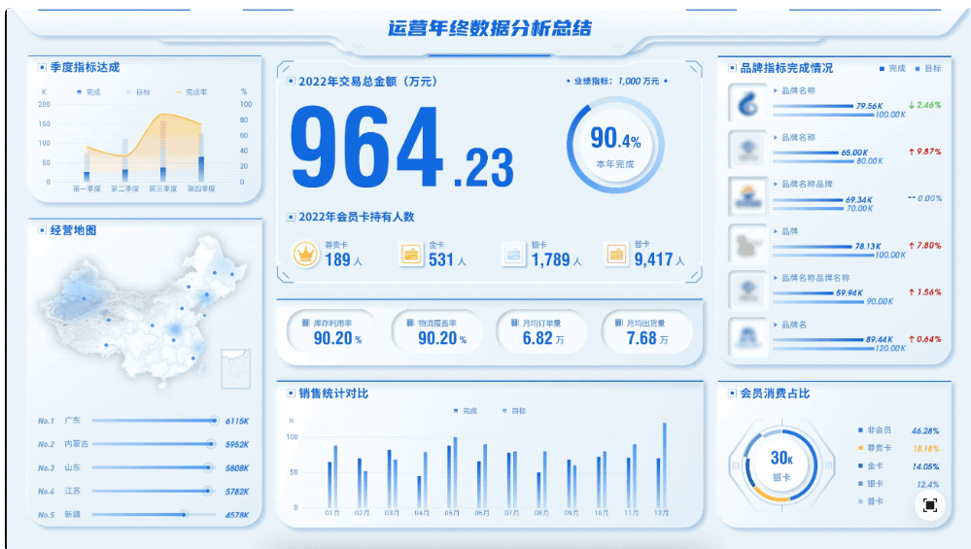Toggle 目标 legend in 品牌指标完成情况 panel

point(928,69)
